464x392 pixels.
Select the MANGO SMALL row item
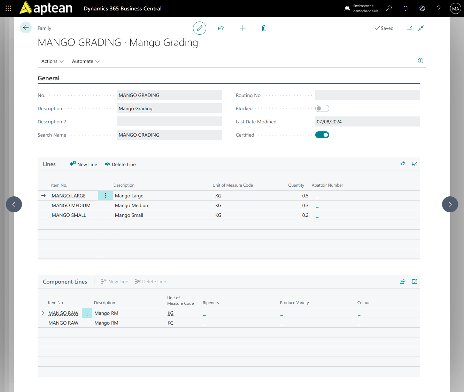(x=69, y=215)
